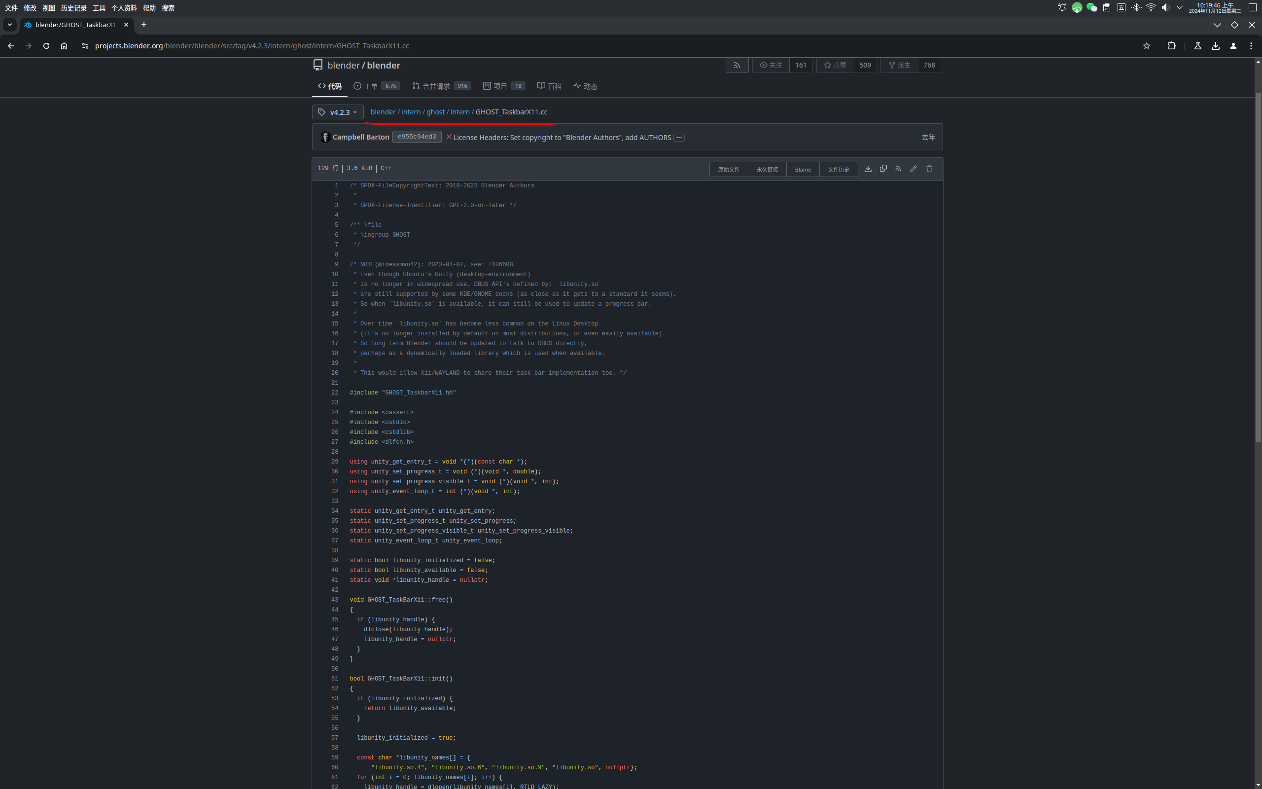The image size is (1262, 789).
Task: Open 文件历史 file history
Action: [839, 170]
